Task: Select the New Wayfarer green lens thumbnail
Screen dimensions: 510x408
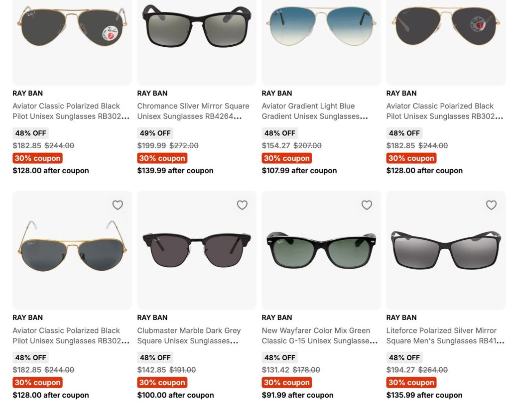Action: click(x=321, y=250)
